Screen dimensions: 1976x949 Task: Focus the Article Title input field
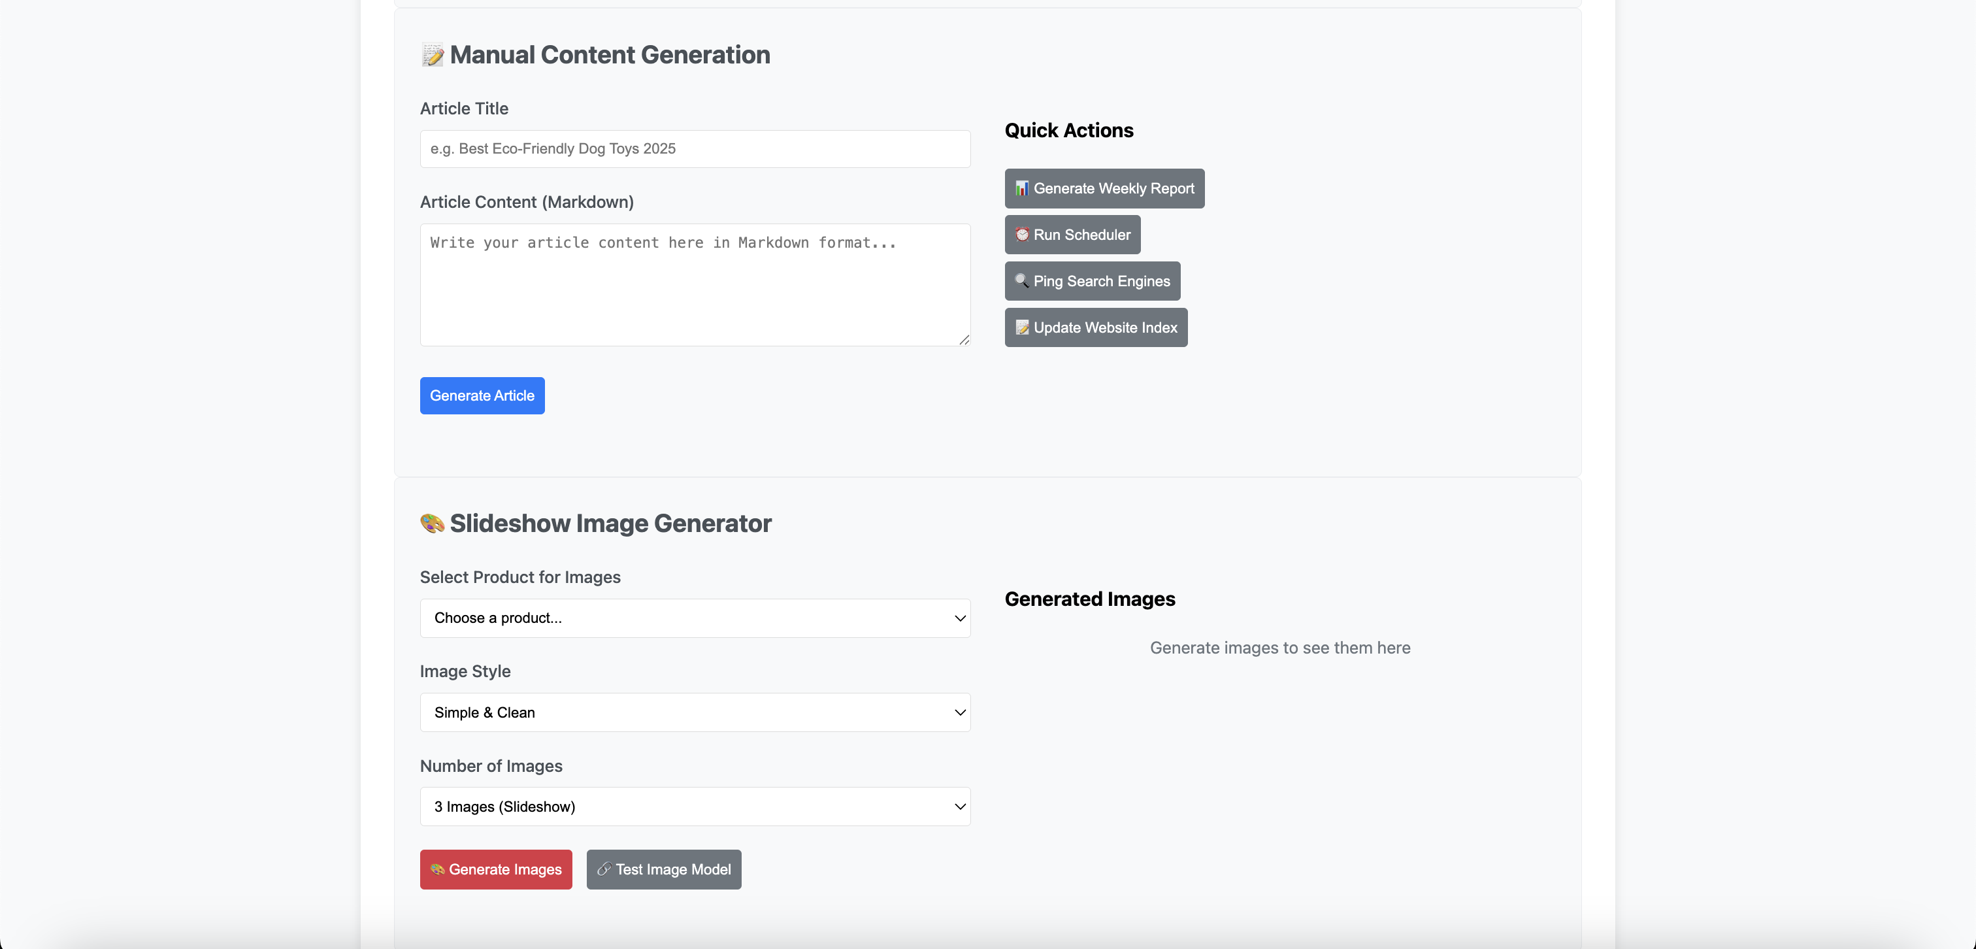(x=694, y=149)
